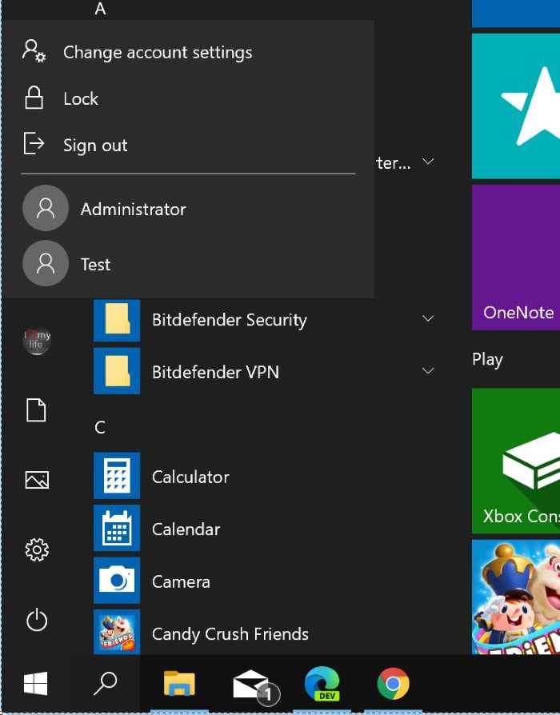560x715 pixels.
Task: Open the Power options button
Action: point(37,620)
